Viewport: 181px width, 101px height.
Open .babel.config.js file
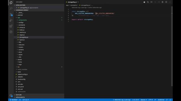coord(39,74)
